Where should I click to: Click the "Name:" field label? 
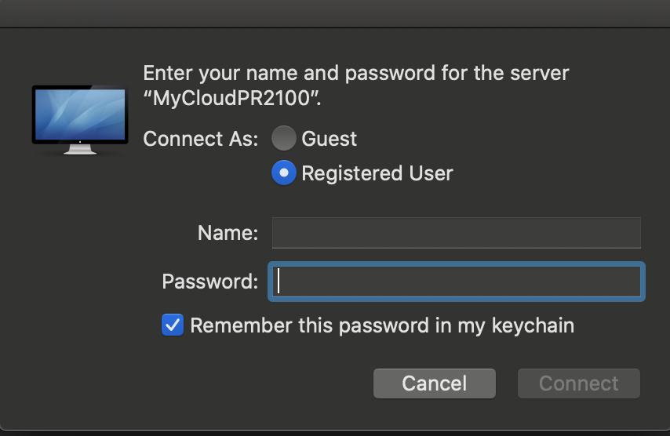pos(228,233)
